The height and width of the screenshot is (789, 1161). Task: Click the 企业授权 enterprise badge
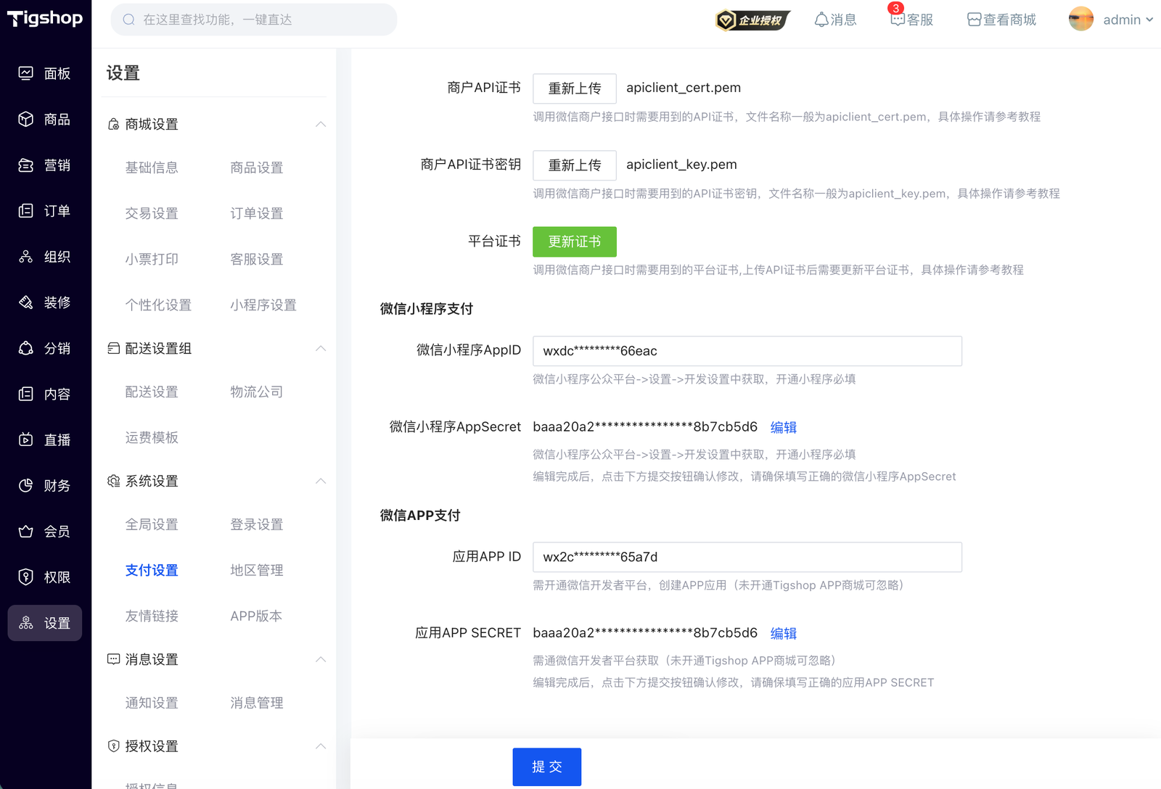(752, 20)
